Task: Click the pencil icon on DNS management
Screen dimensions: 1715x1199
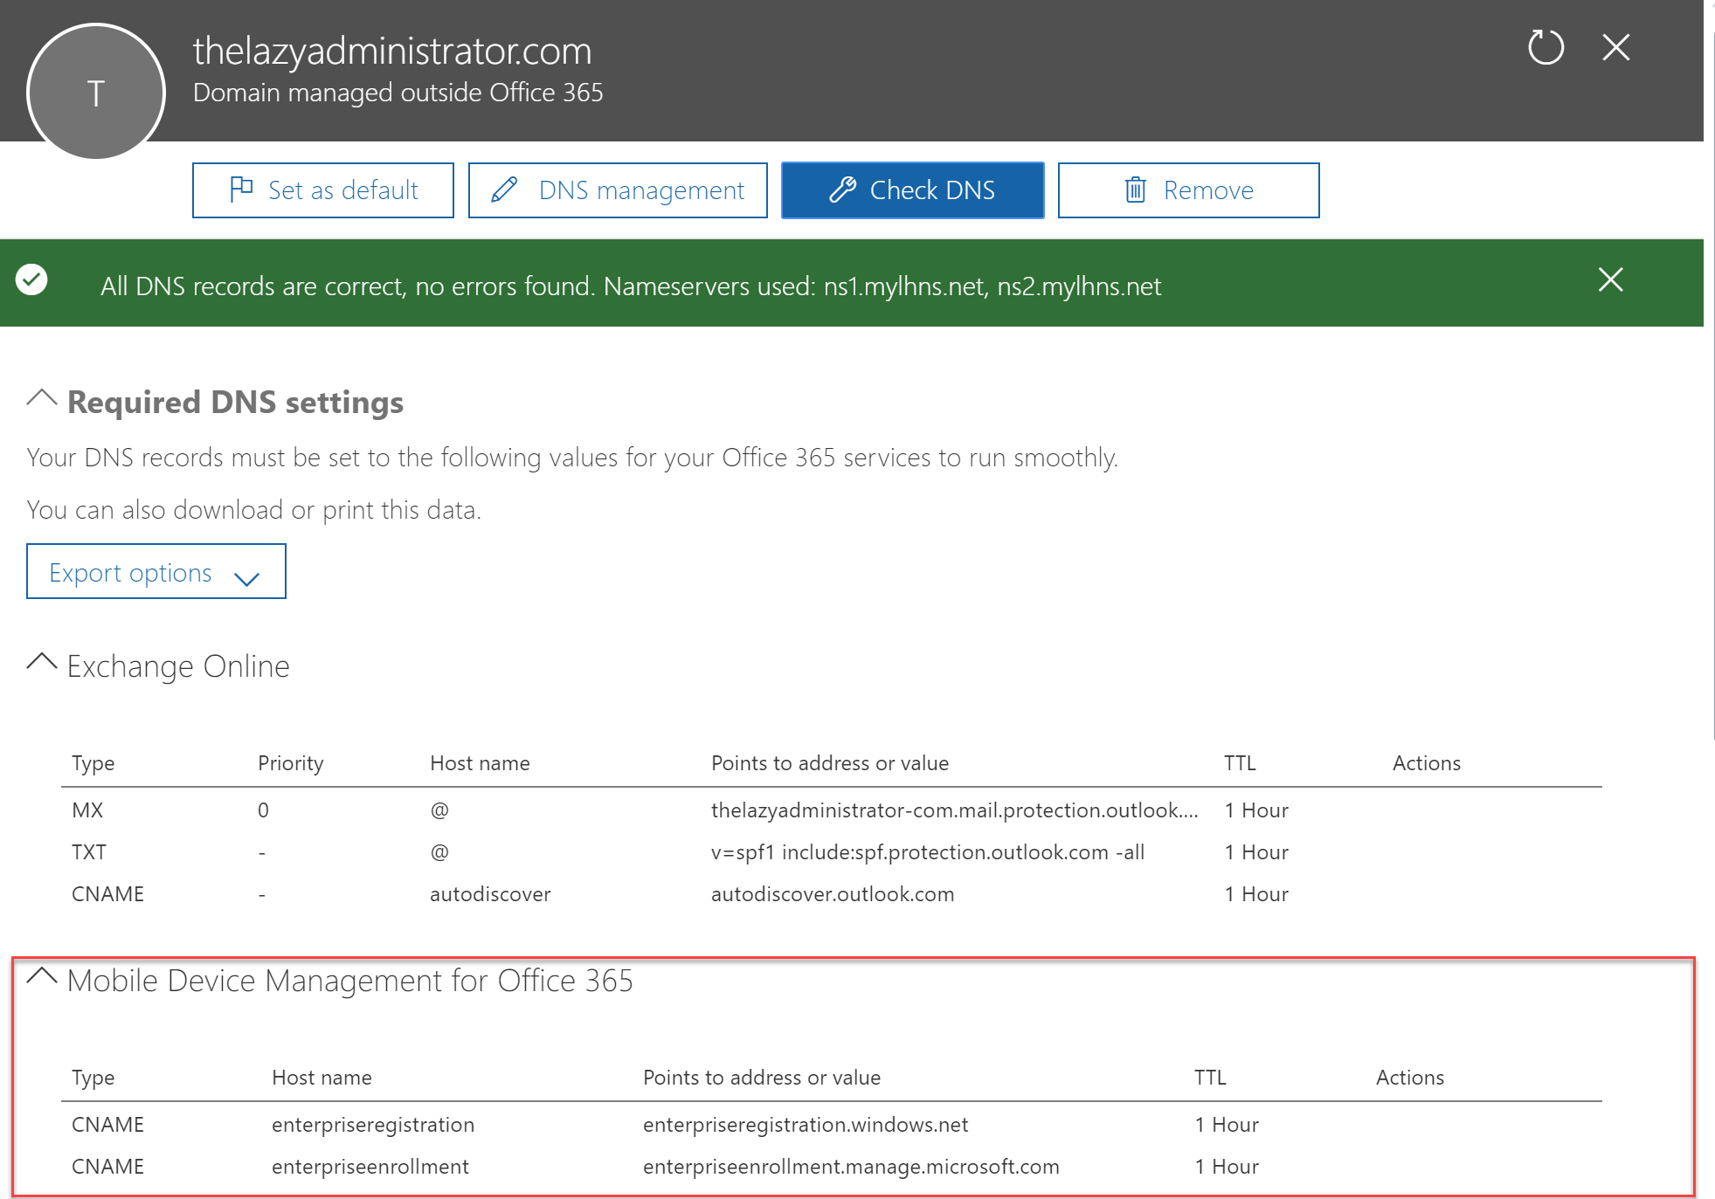Action: 504,189
